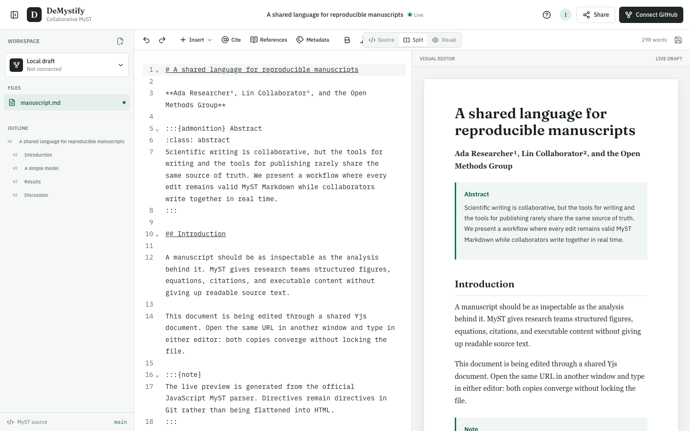Switch to Source view
Screen dimensions: 690x431
(381, 40)
